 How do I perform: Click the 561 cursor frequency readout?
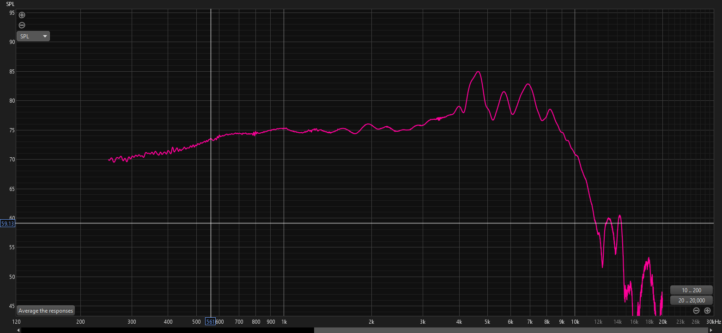tap(210, 321)
